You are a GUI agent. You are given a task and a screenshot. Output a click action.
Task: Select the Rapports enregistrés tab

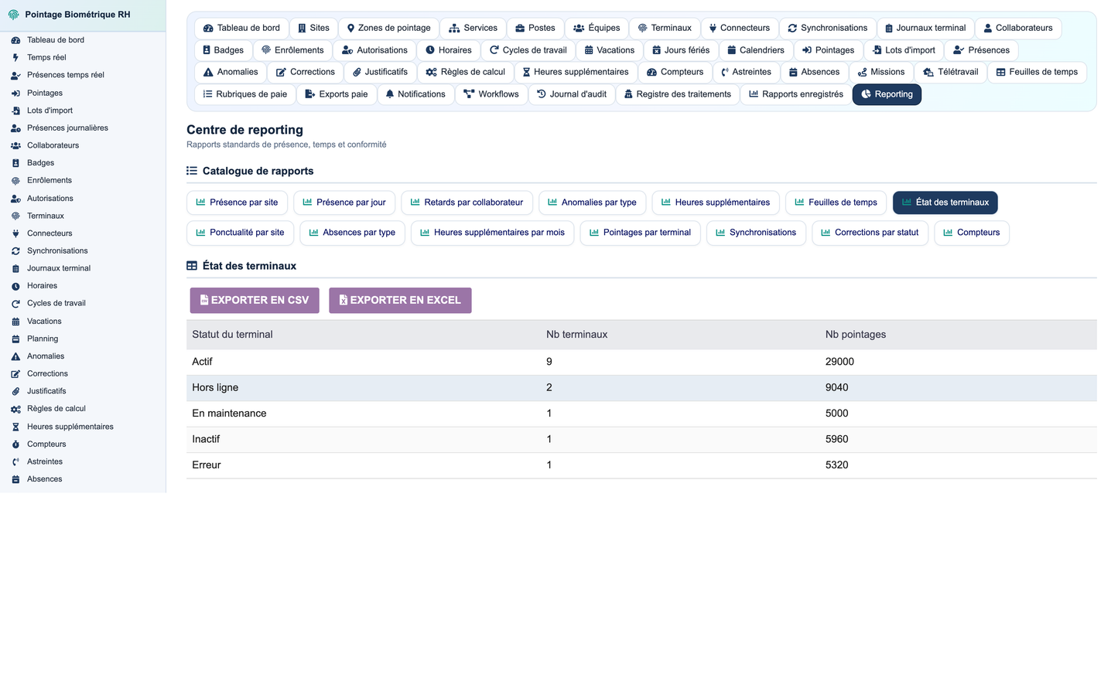[796, 94]
